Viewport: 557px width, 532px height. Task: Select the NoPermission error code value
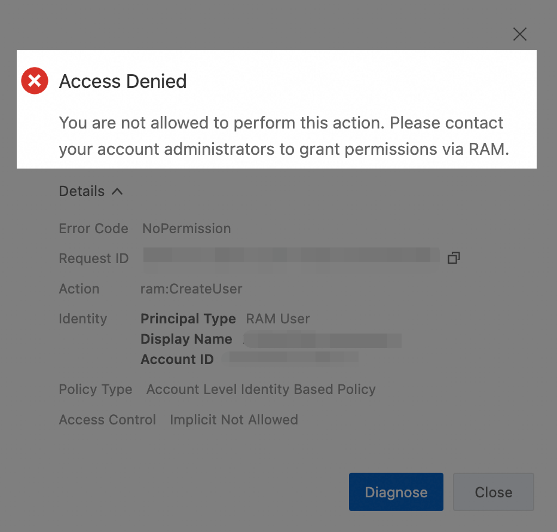186,228
